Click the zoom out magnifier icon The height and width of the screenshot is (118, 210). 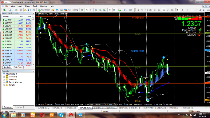(100, 10)
